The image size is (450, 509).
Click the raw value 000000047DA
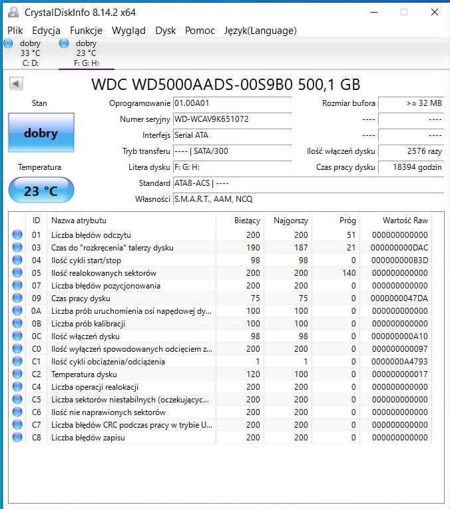click(x=399, y=298)
